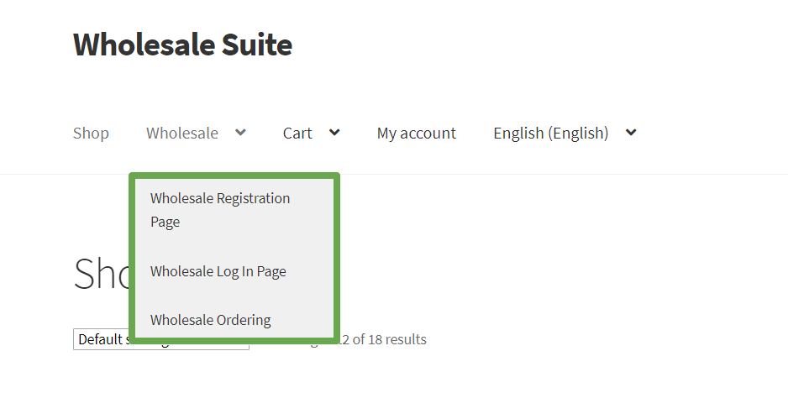Go to the Shop navigation link
The width and height of the screenshot is (788, 393).
91,134
